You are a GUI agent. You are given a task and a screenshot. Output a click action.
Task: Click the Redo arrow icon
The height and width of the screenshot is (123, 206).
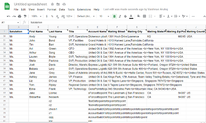(x=14, y=17)
